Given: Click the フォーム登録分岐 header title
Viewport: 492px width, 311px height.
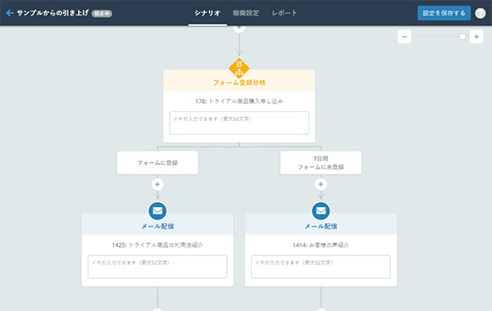Looking at the screenshot, I should tap(239, 83).
